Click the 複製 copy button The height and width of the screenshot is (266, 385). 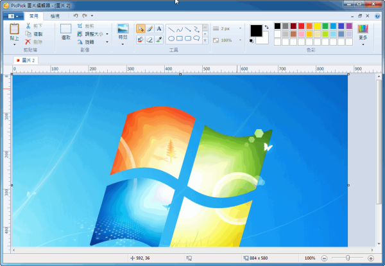34,34
